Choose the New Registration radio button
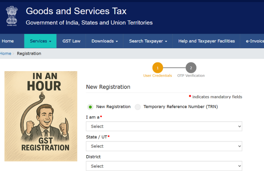The height and width of the screenshot is (171, 264). 90,107
